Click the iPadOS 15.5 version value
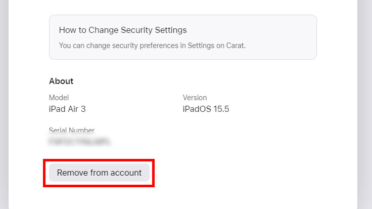372x209 pixels. coord(206,109)
